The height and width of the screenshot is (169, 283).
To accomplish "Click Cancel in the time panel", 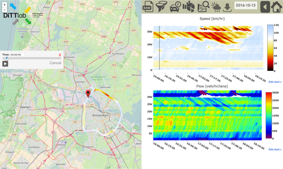I will (x=55, y=63).
